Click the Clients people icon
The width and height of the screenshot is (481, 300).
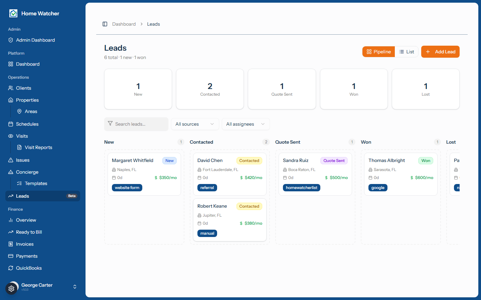click(x=11, y=88)
